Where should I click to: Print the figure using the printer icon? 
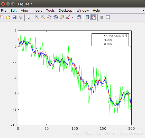21,17
